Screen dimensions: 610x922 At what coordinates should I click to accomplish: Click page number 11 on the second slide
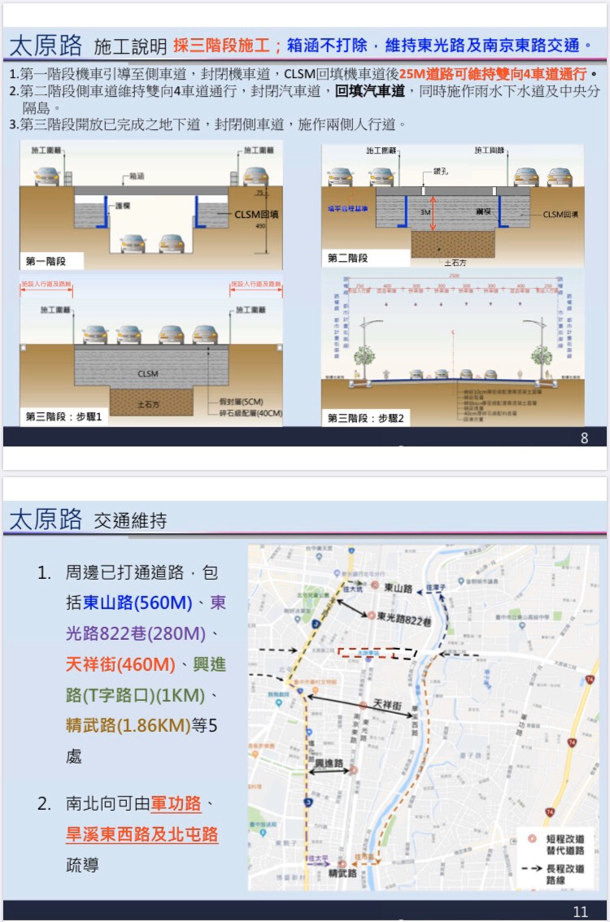(x=580, y=911)
